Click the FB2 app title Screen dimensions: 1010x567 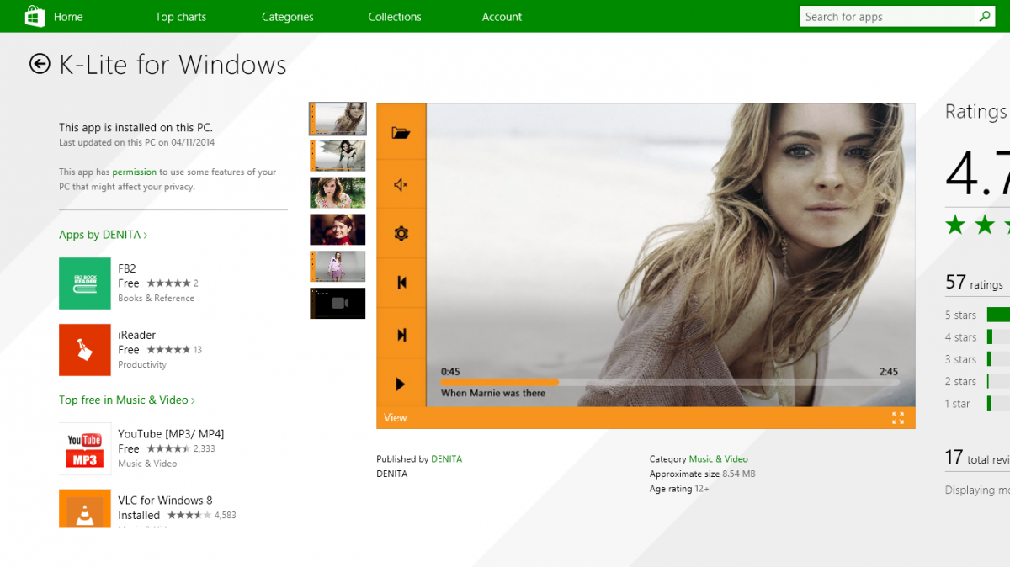click(127, 268)
